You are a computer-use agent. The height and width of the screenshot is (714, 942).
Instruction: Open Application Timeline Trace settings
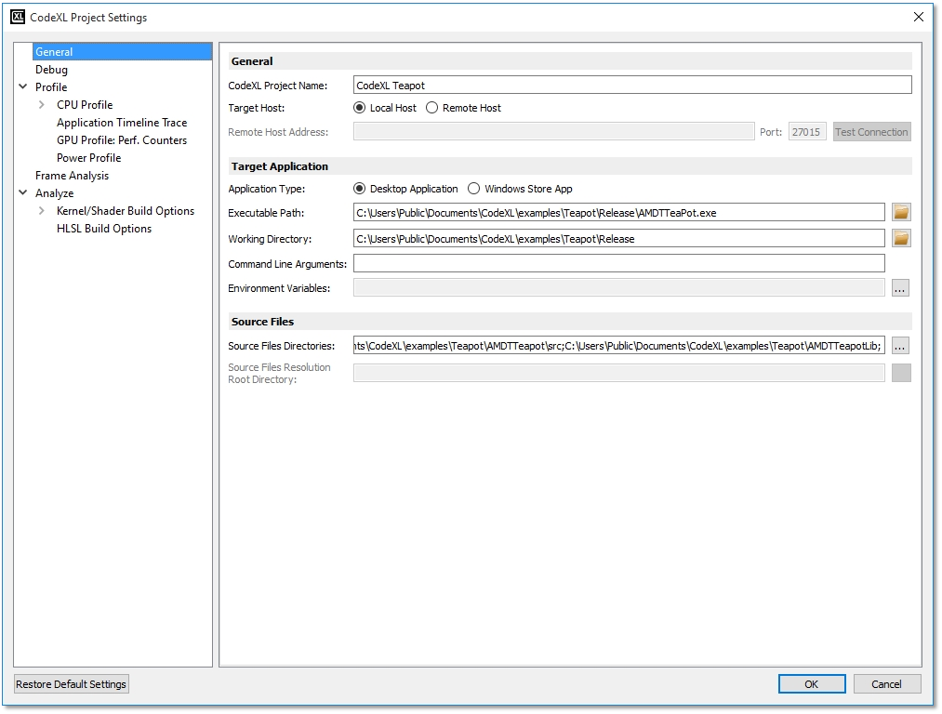coord(122,123)
